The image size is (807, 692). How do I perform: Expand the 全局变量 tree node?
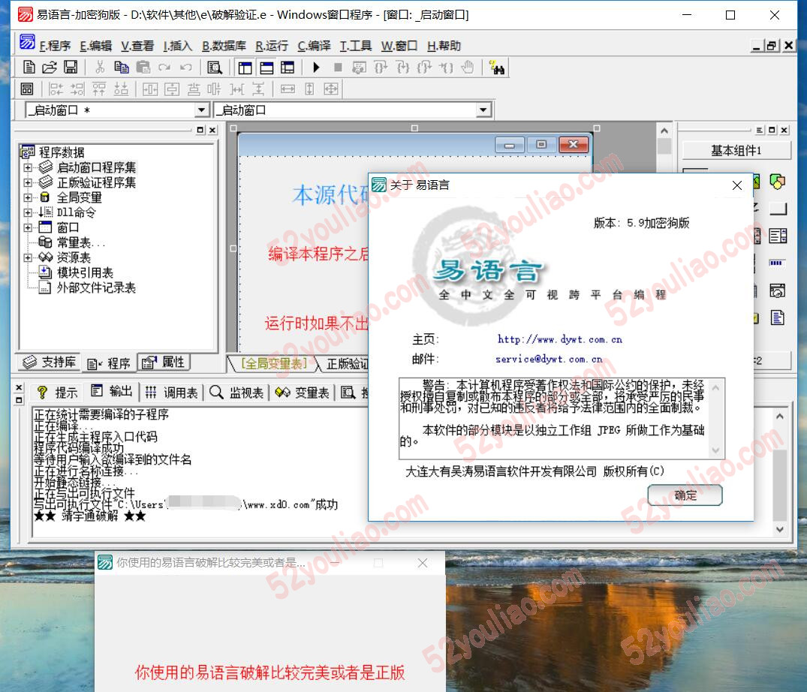(x=28, y=197)
